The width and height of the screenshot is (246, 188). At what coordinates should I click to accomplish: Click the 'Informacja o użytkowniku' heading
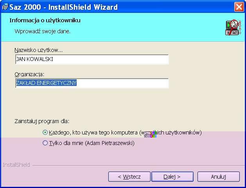(x=45, y=20)
